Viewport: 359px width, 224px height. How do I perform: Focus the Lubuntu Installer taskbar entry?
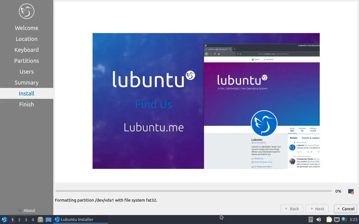pos(81,220)
